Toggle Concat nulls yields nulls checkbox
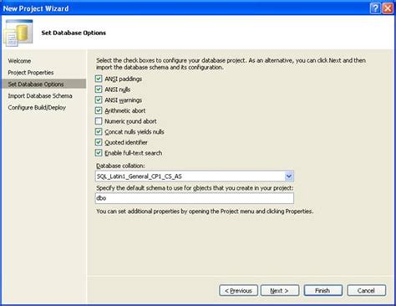The image size is (396, 306). pyautogui.click(x=99, y=131)
